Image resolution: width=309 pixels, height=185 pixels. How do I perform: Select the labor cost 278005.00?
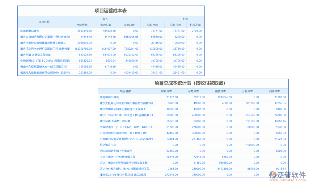coord(198,127)
